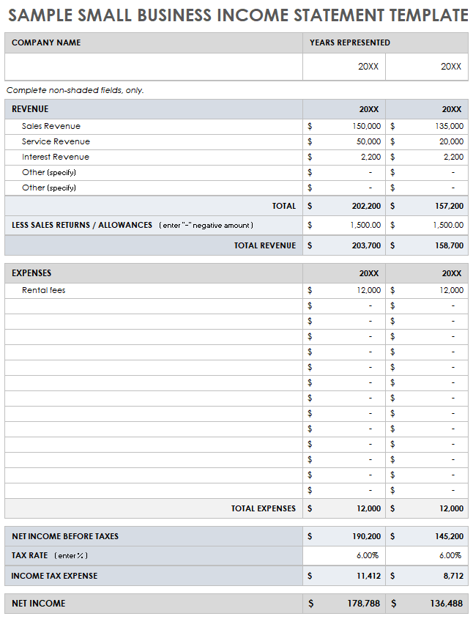Click the Net Income value 136,488
This screenshot has height=619, width=473.
pyautogui.click(x=447, y=604)
